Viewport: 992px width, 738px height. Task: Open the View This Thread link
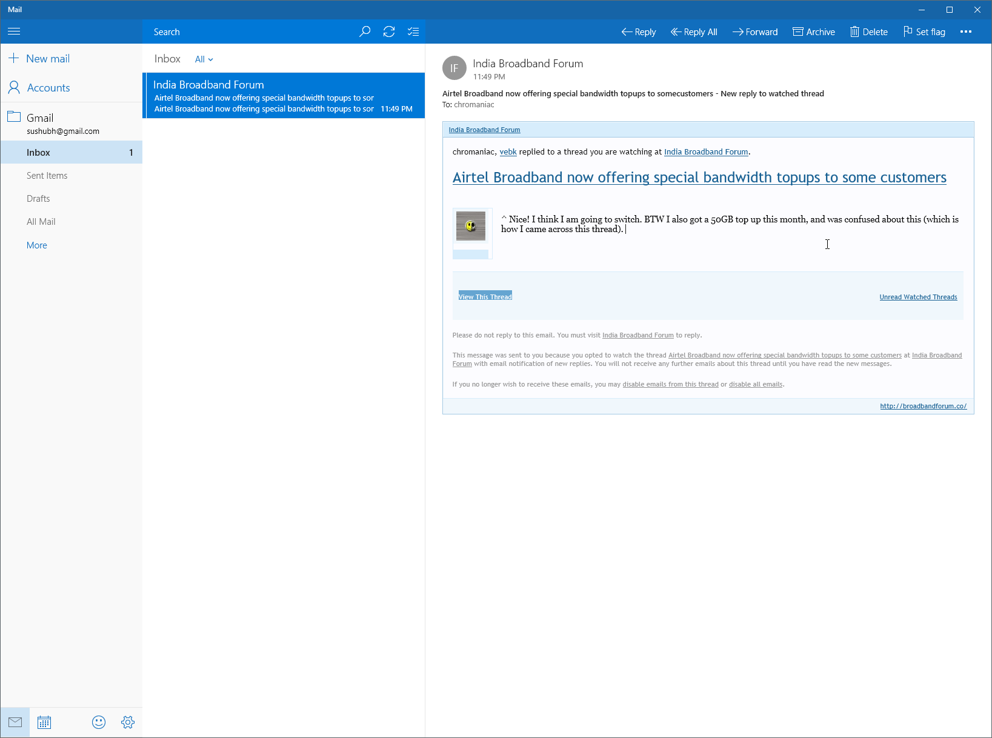485,297
